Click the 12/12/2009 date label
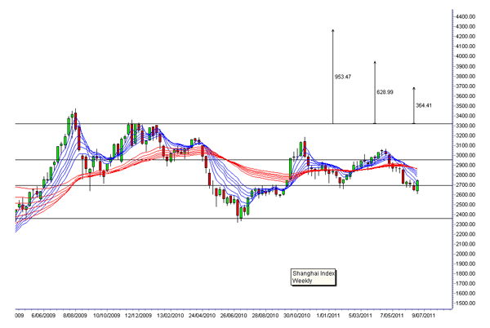Viewport: 490px width, 328px height. [x=139, y=316]
